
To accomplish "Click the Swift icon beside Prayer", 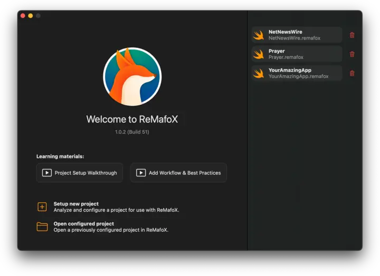I will (x=259, y=54).
